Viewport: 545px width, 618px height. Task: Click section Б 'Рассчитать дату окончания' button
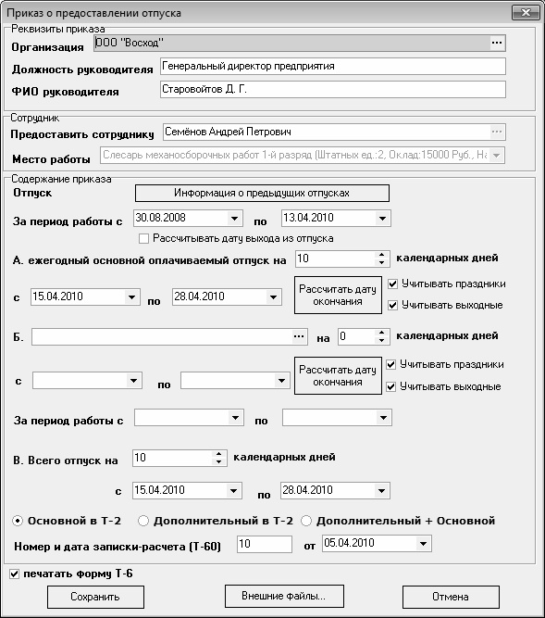[338, 375]
